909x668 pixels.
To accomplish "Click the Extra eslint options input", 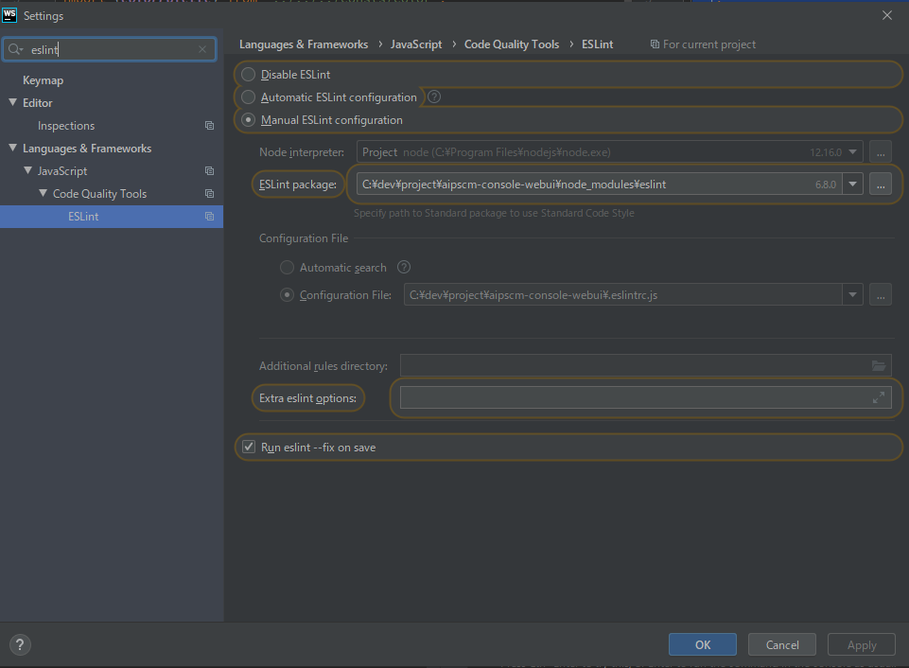I will point(645,397).
